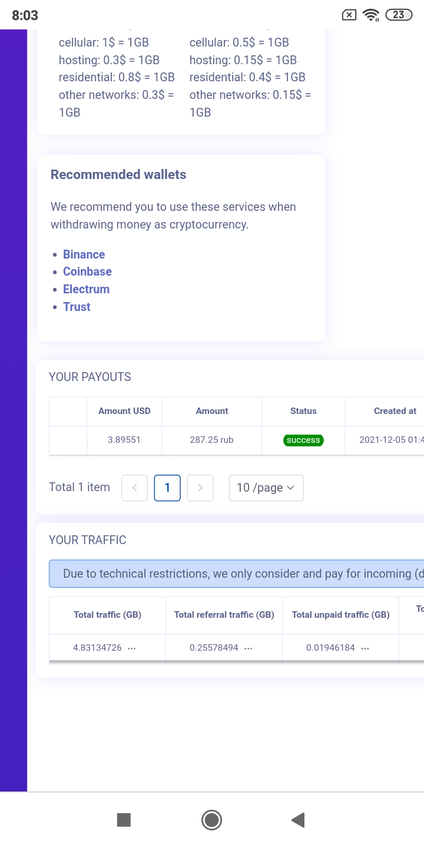Image resolution: width=424 pixels, height=848 pixels.
Task: Tap the battery indicator icon
Action: point(399,15)
